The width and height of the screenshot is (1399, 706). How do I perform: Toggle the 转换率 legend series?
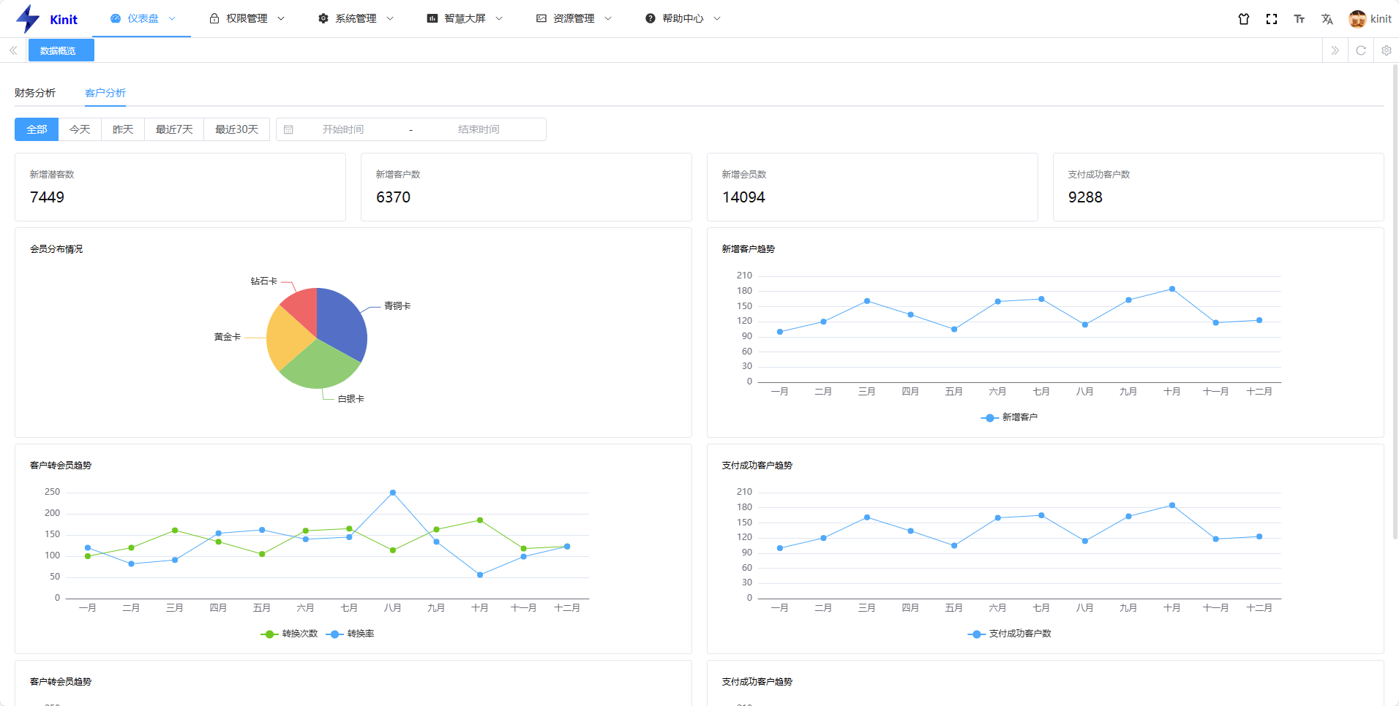(x=350, y=634)
